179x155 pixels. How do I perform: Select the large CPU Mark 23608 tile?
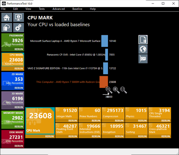click(40, 121)
